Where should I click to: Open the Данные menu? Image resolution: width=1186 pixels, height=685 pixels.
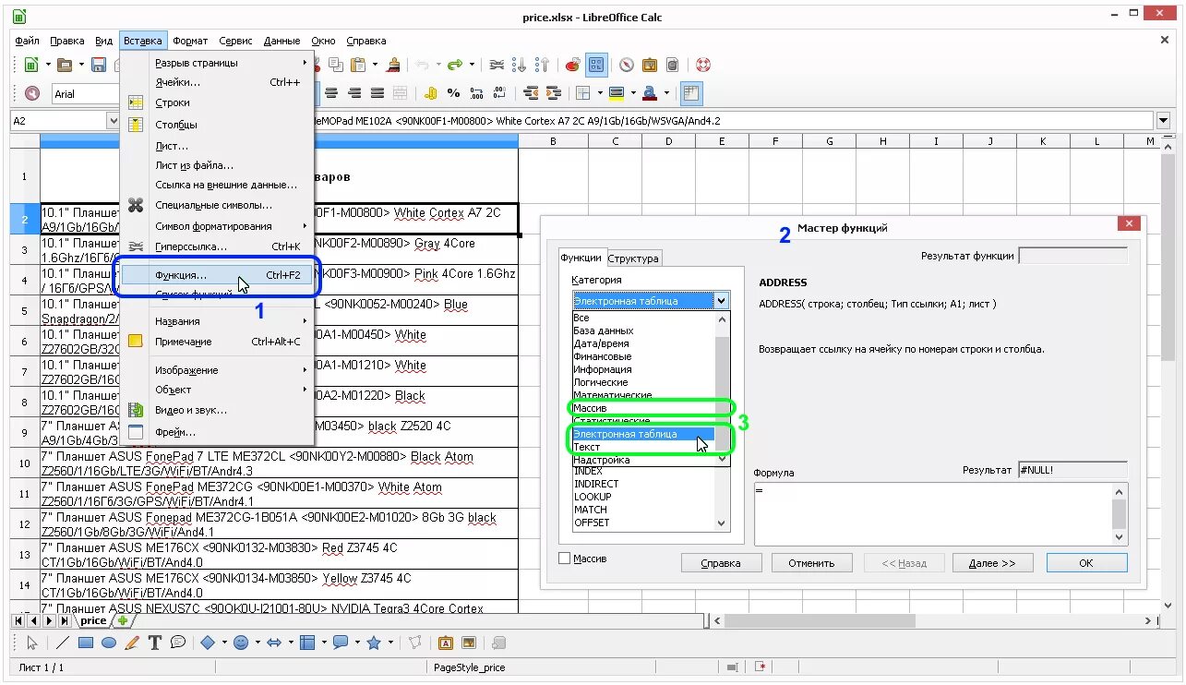click(x=282, y=41)
